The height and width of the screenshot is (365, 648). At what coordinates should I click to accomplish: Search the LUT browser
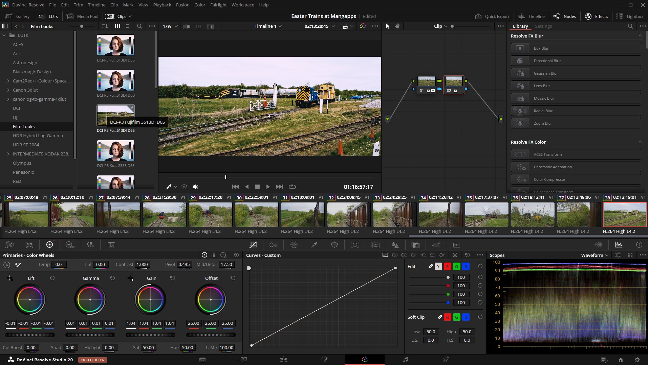click(x=139, y=26)
